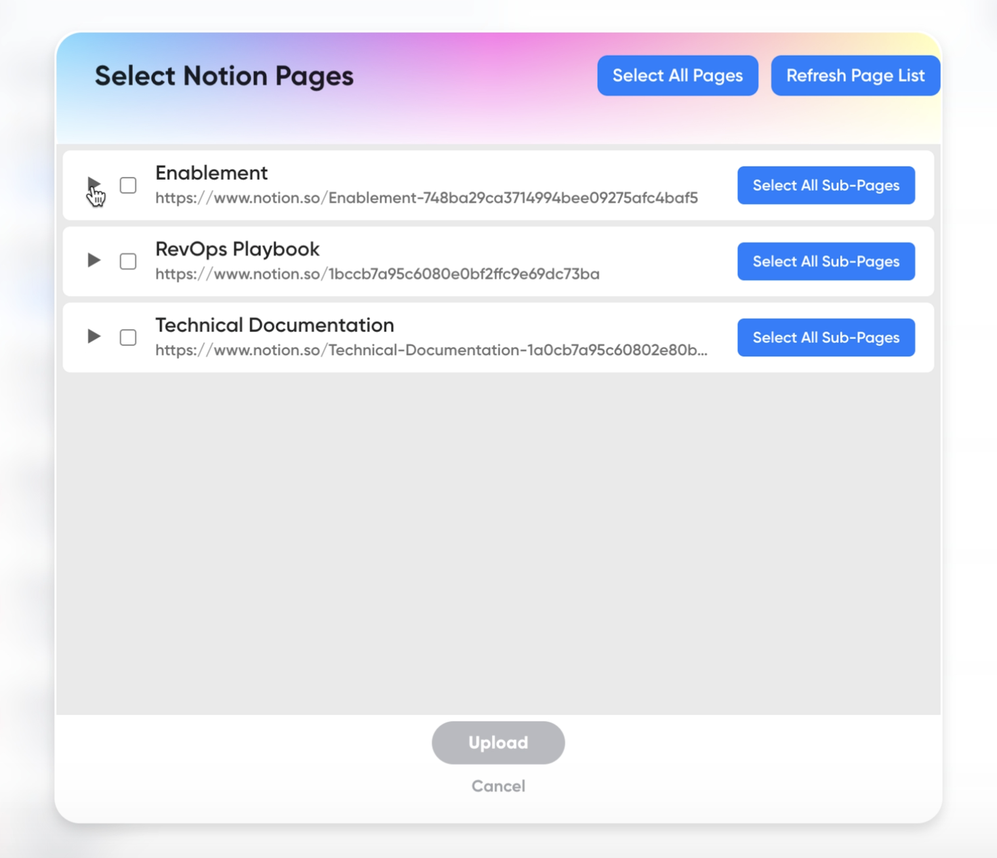The width and height of the screenshot is (997, 858).
Task: Click the RevOps Playbook page title
Action: (x=237, y=249)
